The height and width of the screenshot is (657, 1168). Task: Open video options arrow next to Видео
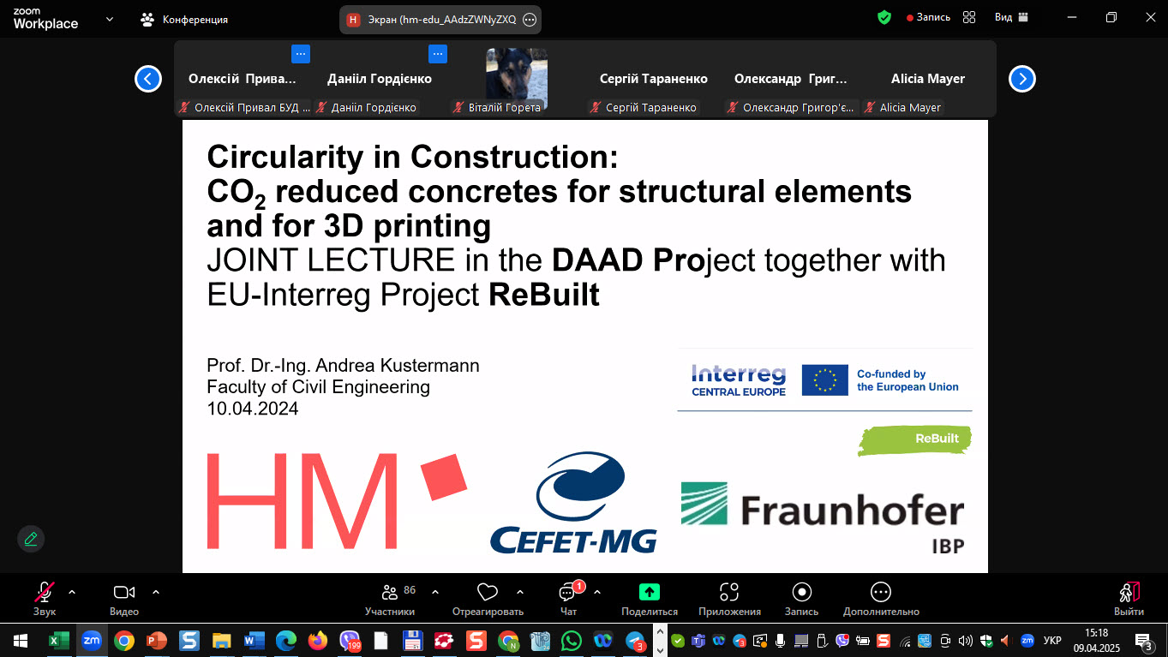click(156, 592)
